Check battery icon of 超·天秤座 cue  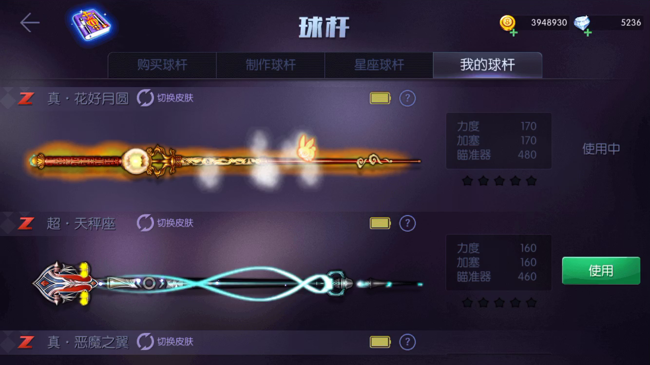coord(380,223)
